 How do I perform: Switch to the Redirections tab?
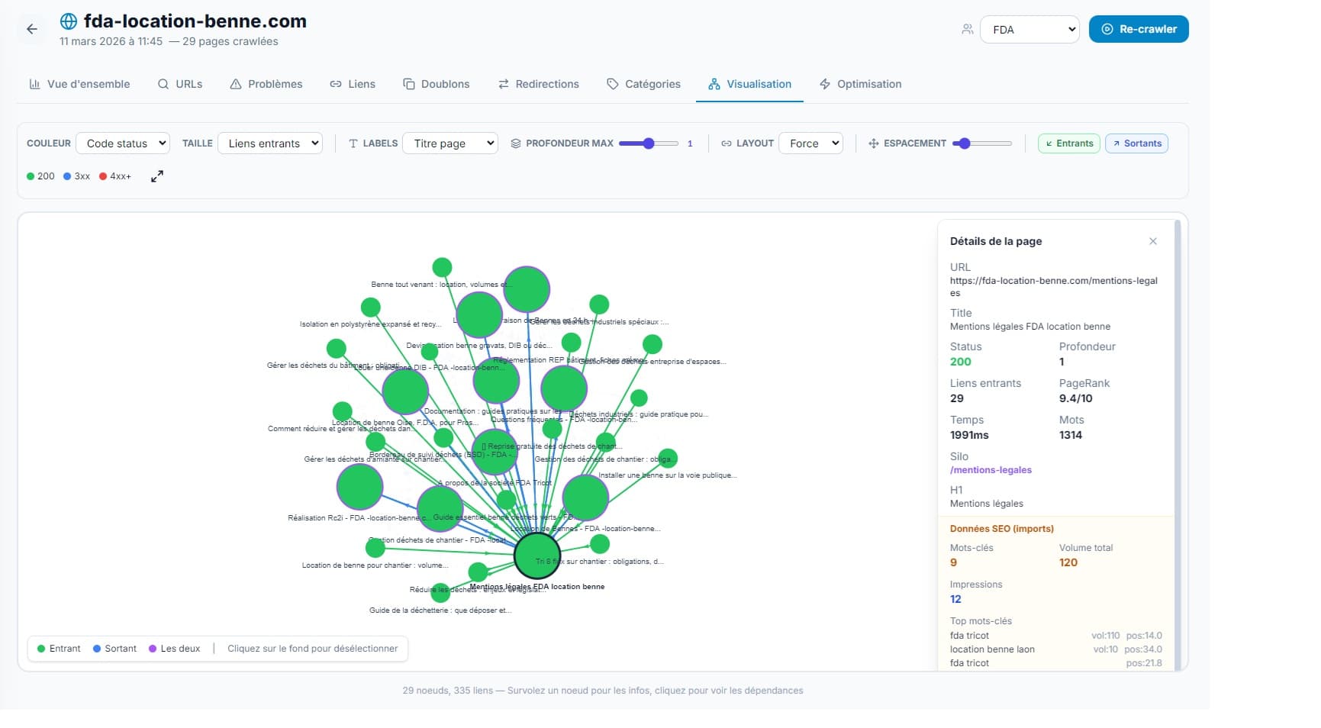539,84
